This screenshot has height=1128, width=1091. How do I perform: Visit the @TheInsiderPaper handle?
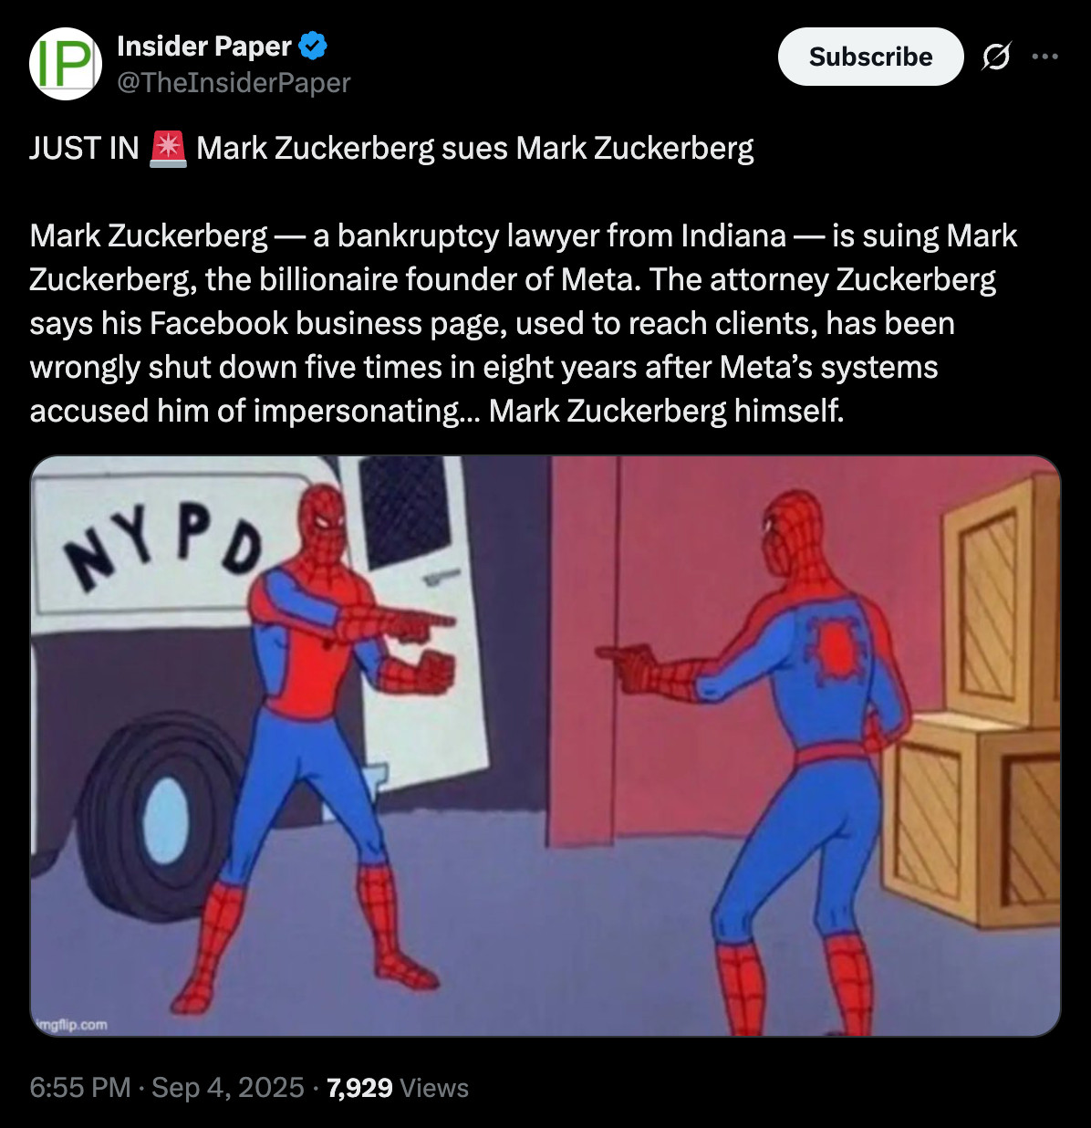pos(234,82)
